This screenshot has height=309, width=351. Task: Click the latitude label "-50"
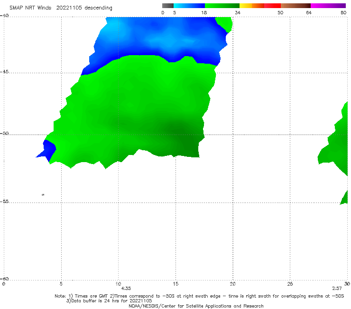click(4, 134)
